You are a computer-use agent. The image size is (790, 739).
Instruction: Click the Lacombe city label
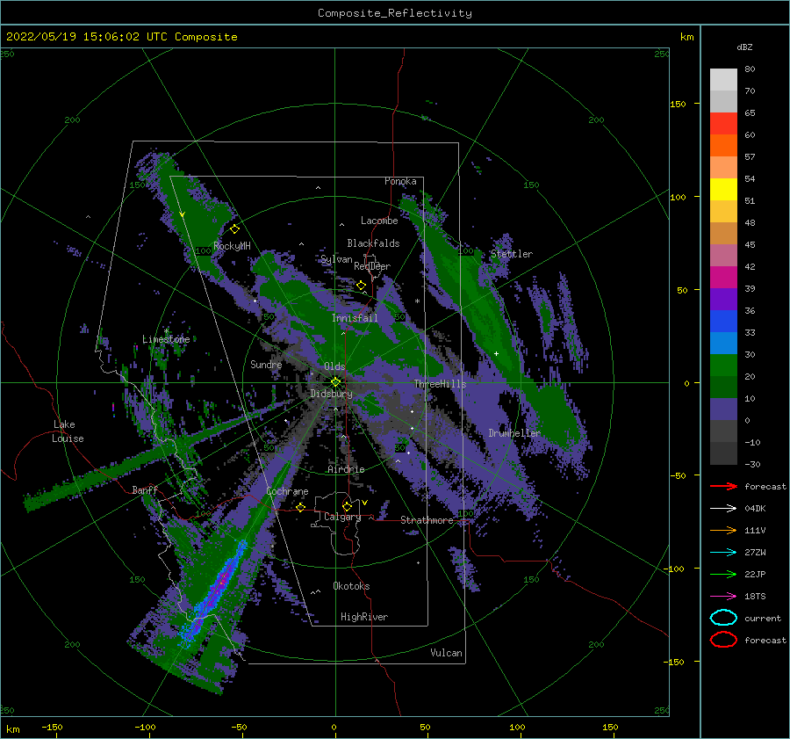pos(379,221)
